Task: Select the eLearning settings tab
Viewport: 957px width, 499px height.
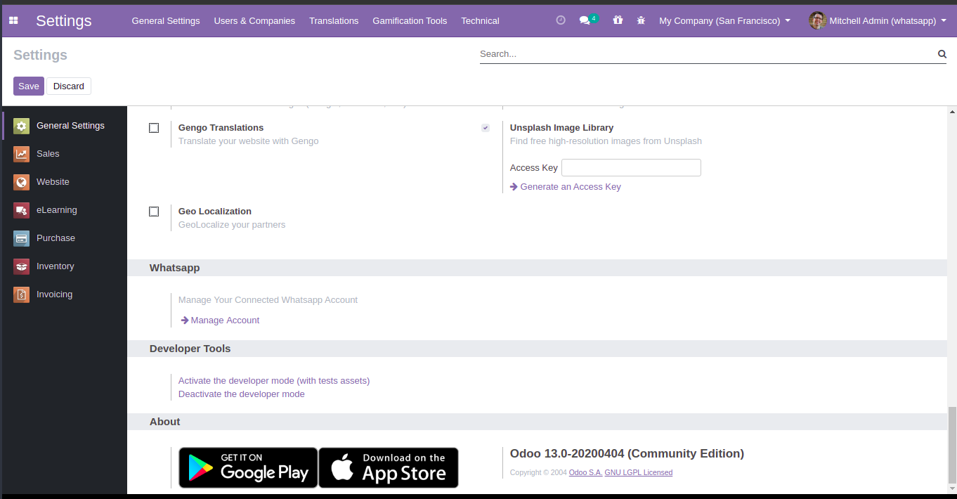Action: click(65, 210)
